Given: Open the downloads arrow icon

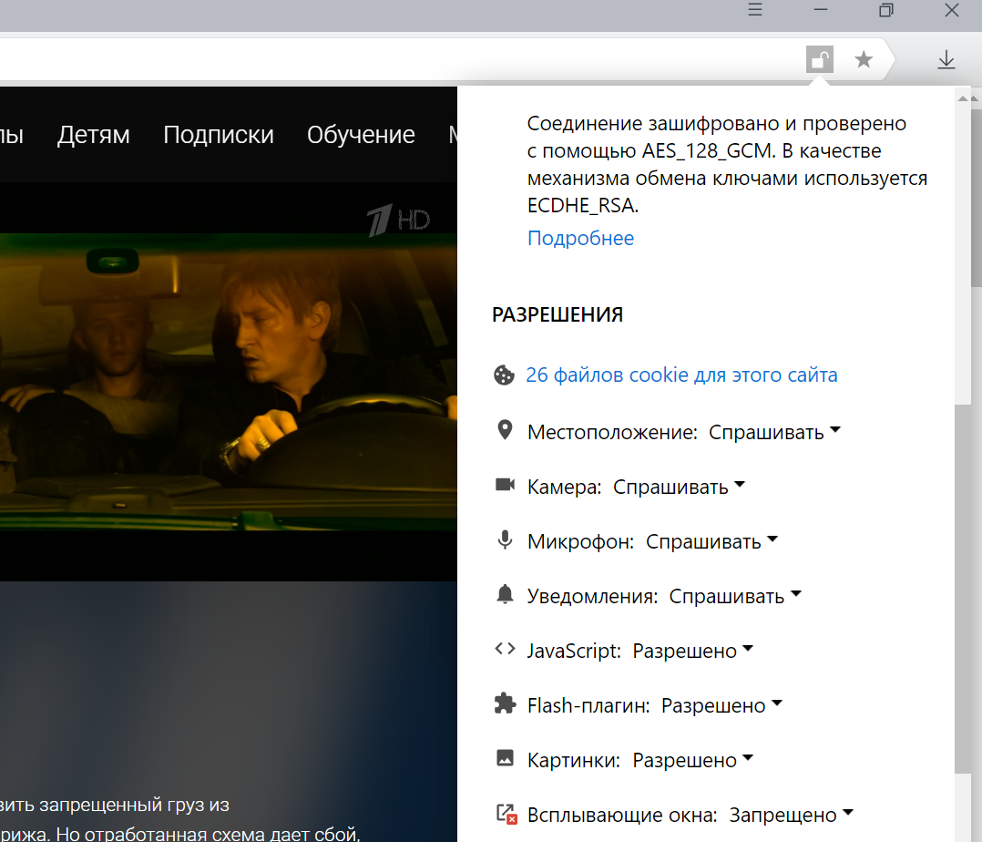Looking at the screenshot, I should 946,59.
